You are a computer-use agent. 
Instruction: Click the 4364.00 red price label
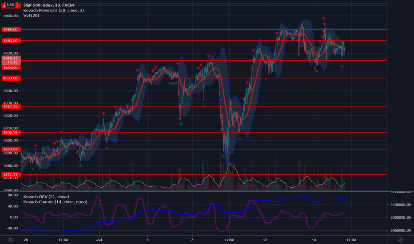(x=11, y=68)
